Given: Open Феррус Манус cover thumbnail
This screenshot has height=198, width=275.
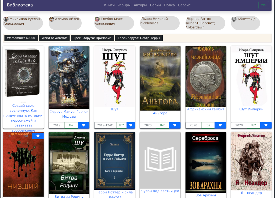Looking at the screenshot, I should (69, 77).
